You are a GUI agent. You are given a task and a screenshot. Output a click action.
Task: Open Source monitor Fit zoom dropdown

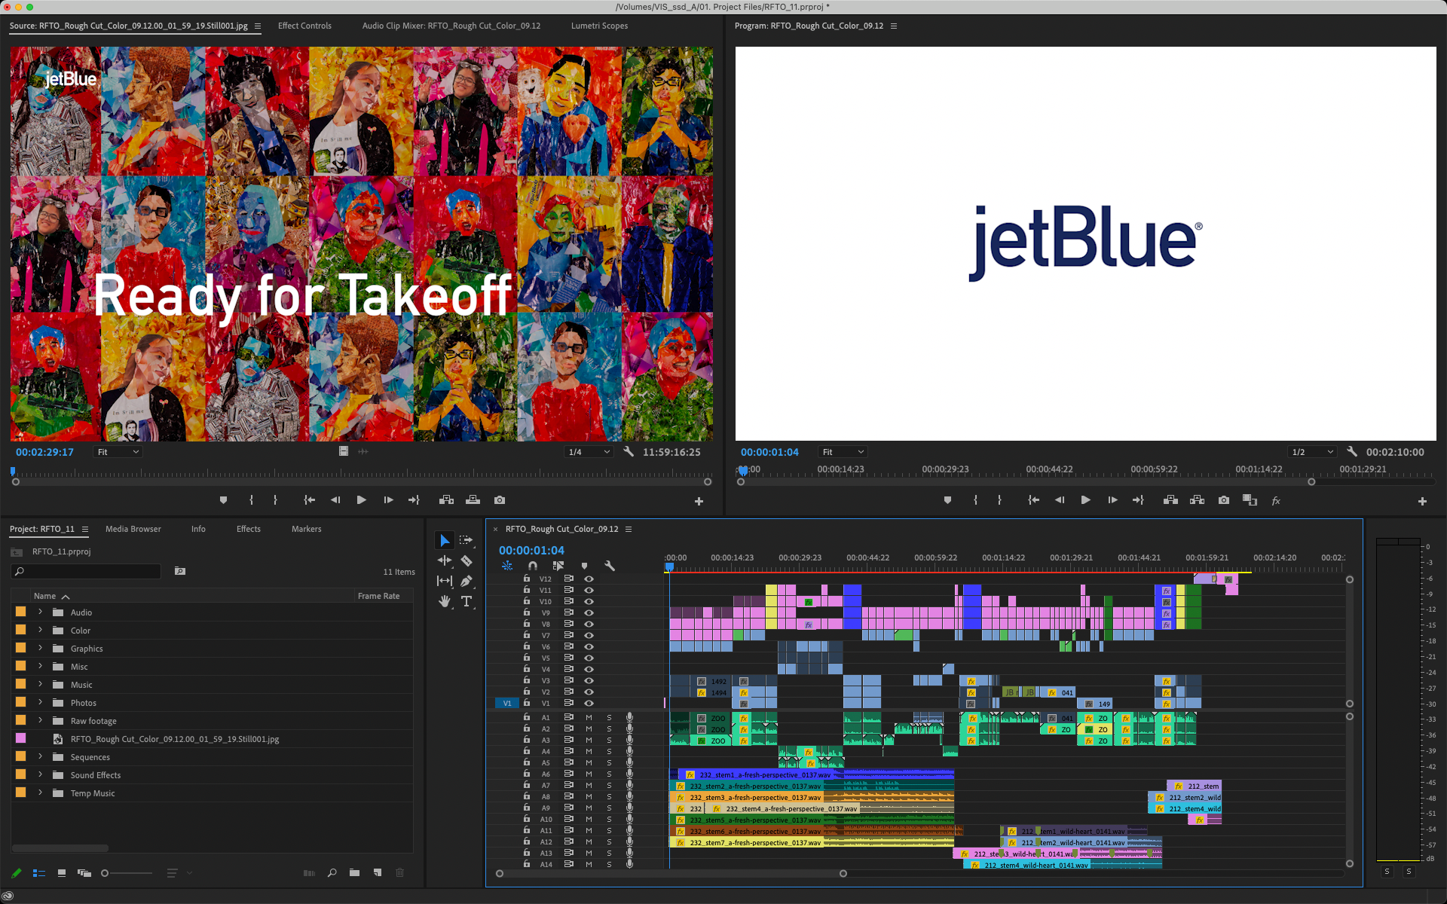click(118, 452)
